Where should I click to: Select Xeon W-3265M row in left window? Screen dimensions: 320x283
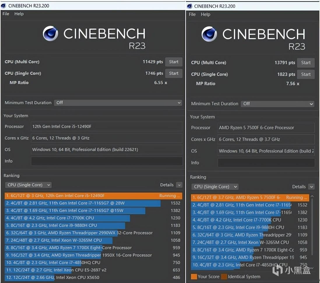click(x=93, y=240)
